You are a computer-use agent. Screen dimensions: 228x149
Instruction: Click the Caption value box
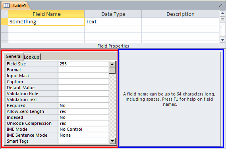point(83,82)
